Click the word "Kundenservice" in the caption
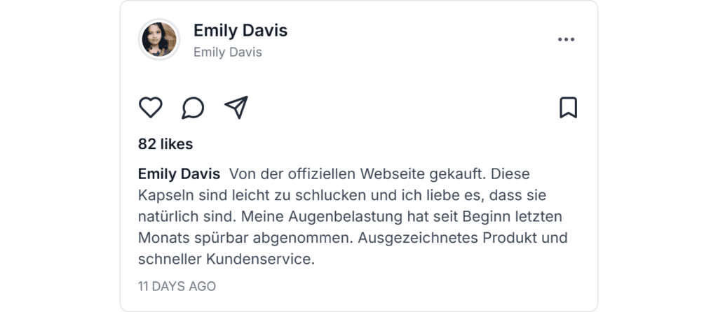Image resolution: width=718 pixels, height=312 pixels. (259, 260)
